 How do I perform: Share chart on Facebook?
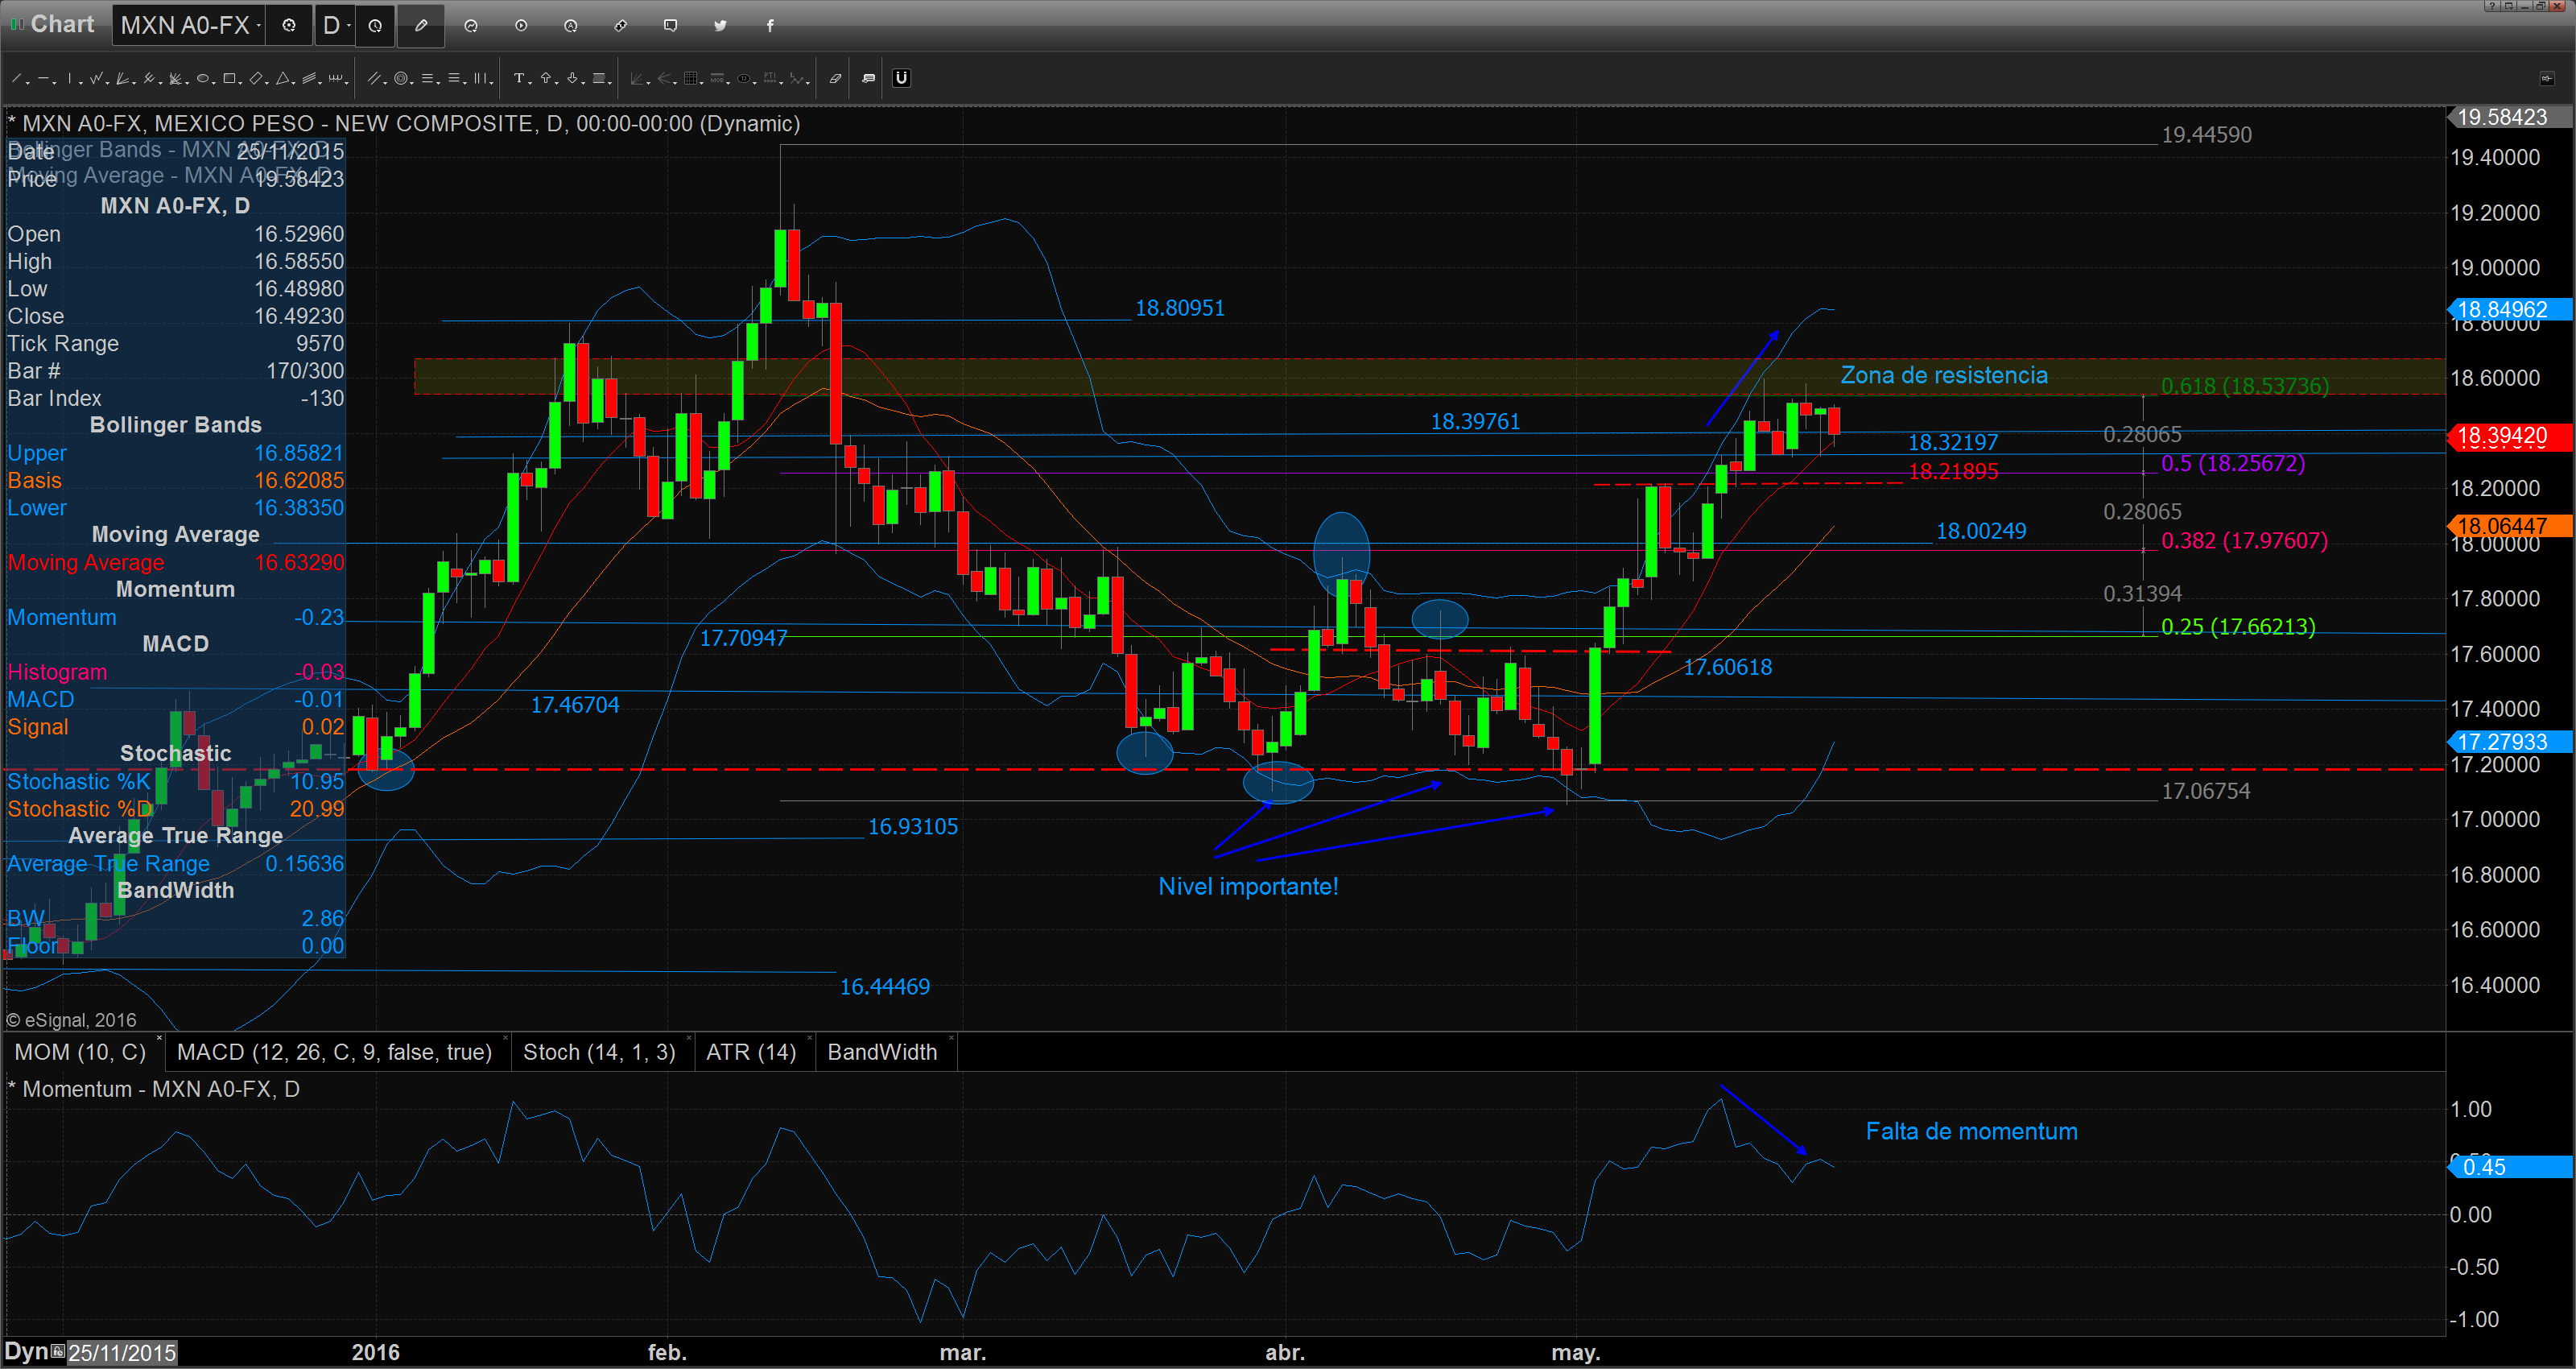click(770, 25)
